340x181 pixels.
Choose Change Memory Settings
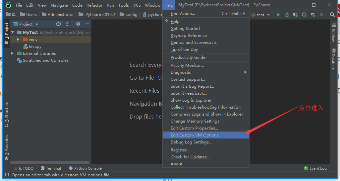[x=206, y=121]
